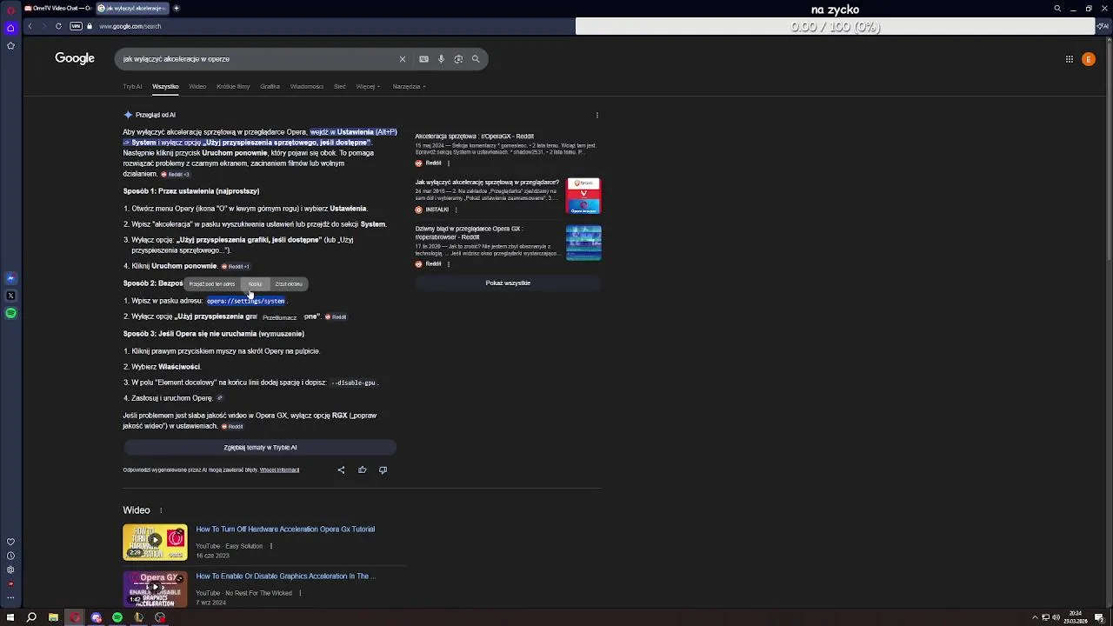
Task: Click 'Przejdź pod ten adres' popup option
Action: coord(211,283)
